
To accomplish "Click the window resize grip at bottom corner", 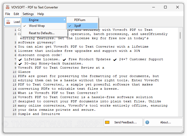I will coord(182,131).
